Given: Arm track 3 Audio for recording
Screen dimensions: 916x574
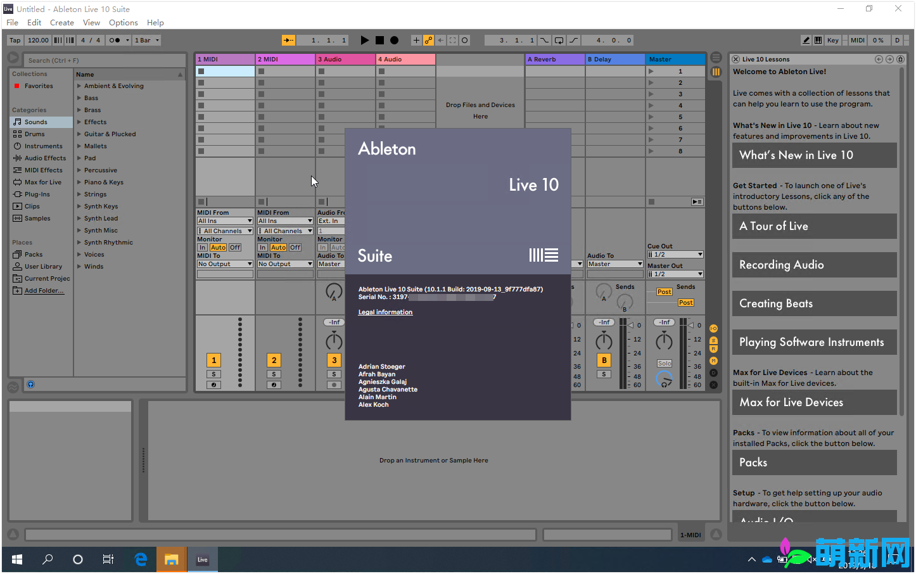Looking at the screenshot, I should (x=334, y=385).
